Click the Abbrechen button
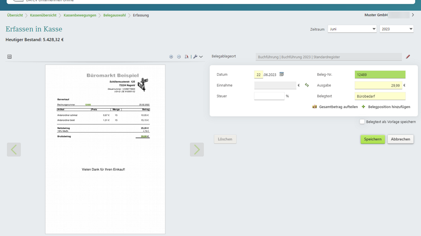Screen dimensions: 421x236 401,139
